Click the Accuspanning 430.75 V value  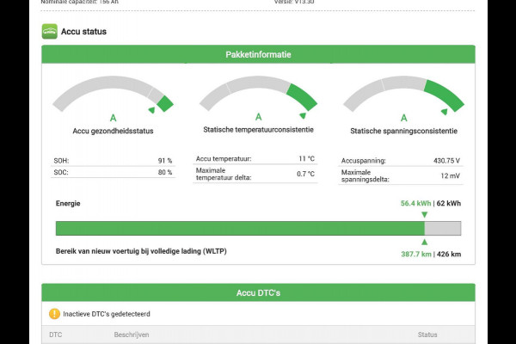[x=446, y=160]
